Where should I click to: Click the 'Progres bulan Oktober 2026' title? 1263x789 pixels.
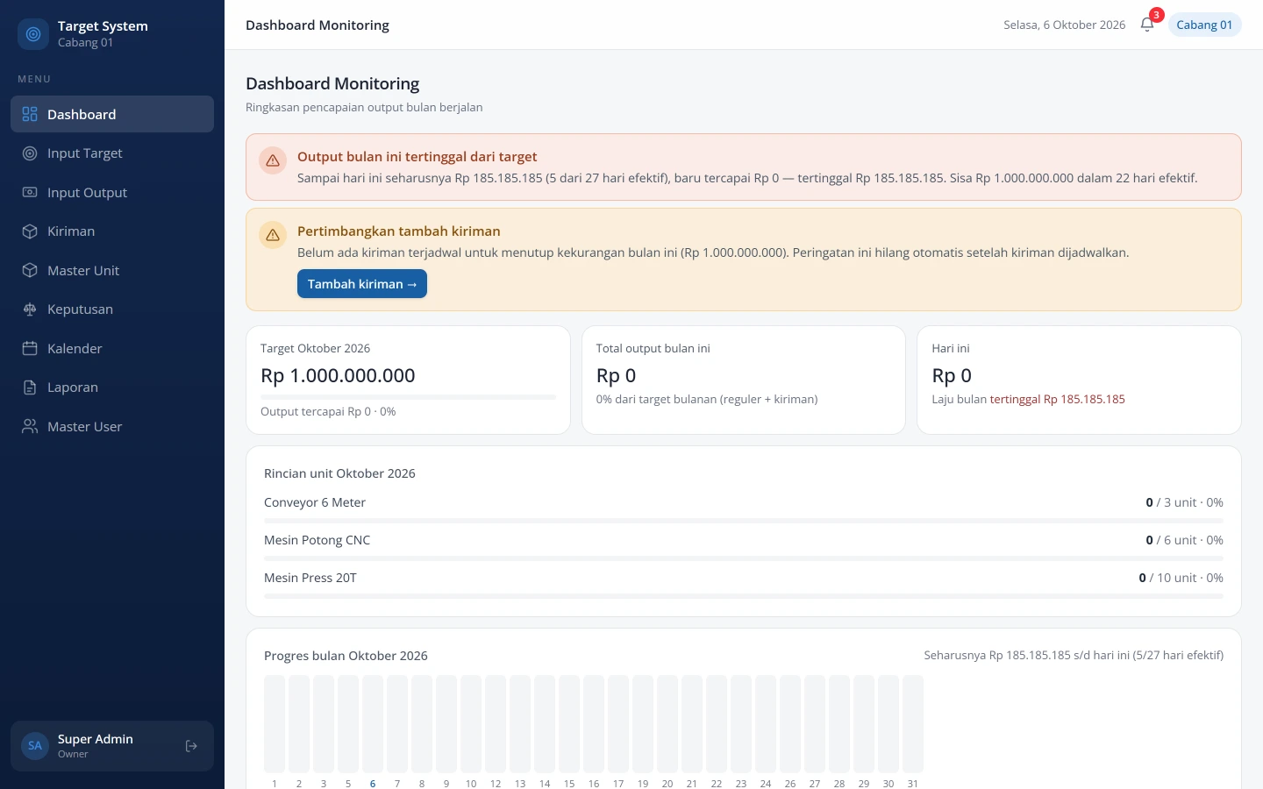[346, 656]
